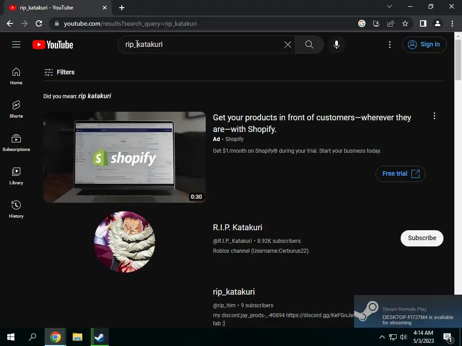Viewport: 462px width, 346px height.
Task: Click the '@R.I.P._Katakuri • 8.92K subscribers' text
Action: [x=257, y=241]
